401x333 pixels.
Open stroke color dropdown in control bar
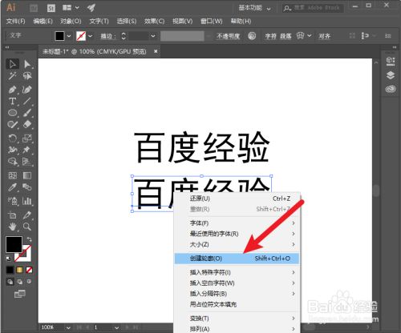point(91,36)
